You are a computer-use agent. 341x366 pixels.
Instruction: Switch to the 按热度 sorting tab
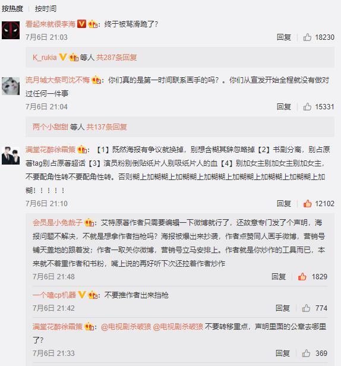[12, 9]
